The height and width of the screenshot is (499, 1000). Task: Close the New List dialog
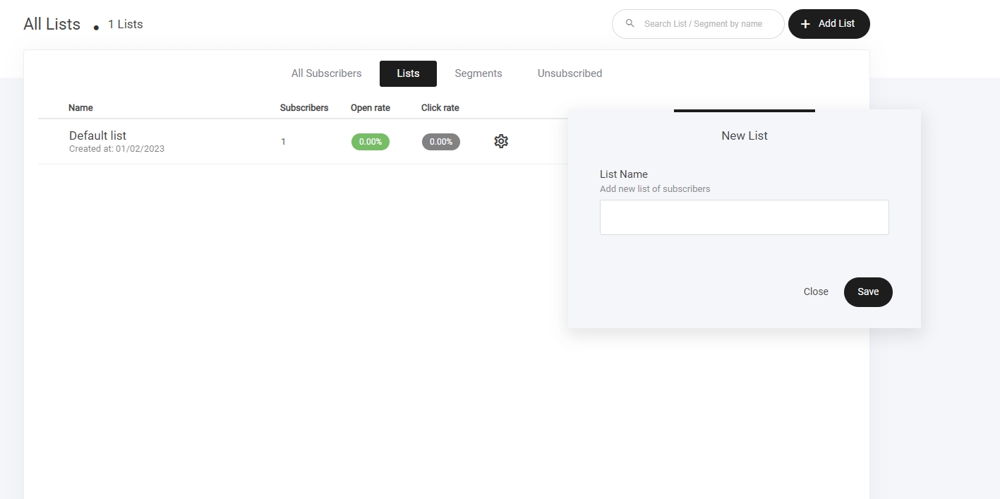pos(815,292)
